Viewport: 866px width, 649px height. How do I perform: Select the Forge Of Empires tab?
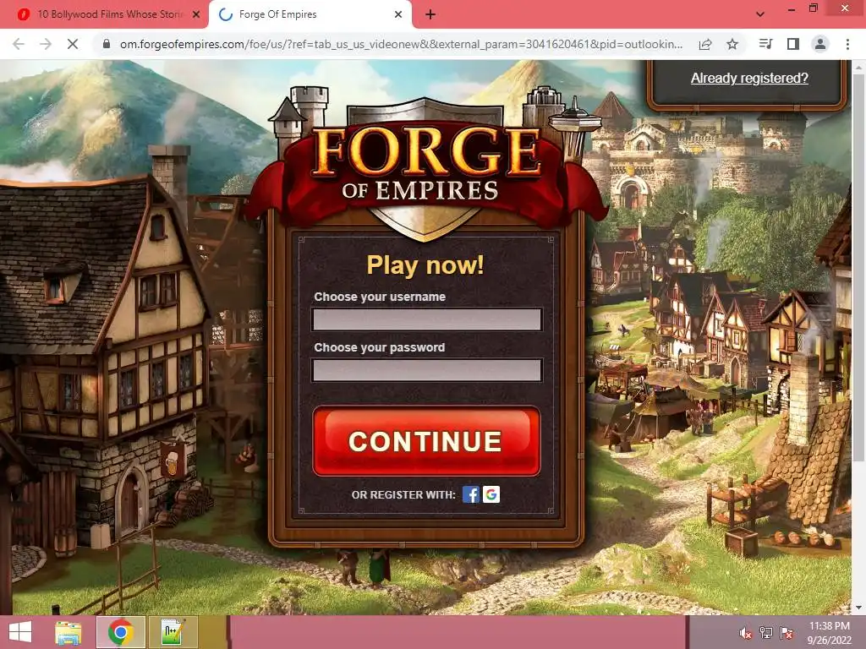click(x=310, y=14)
